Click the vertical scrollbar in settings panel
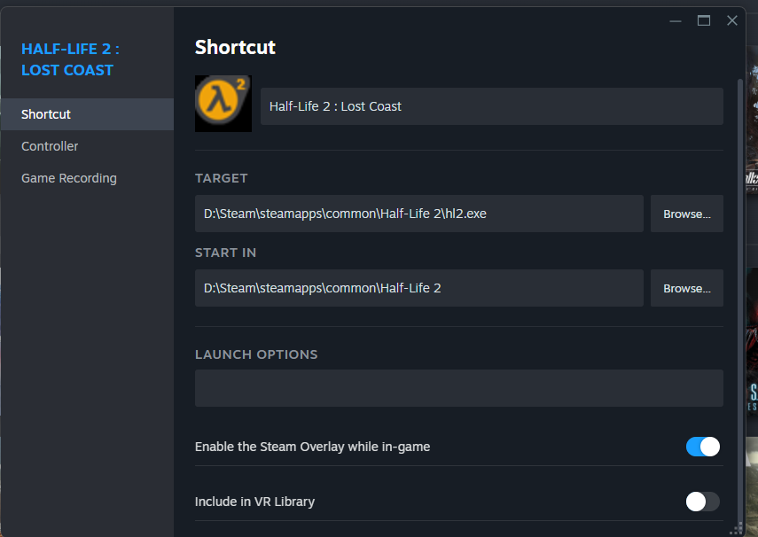The width and height of the screenshot is (758, 537). [x=740, y=266]
